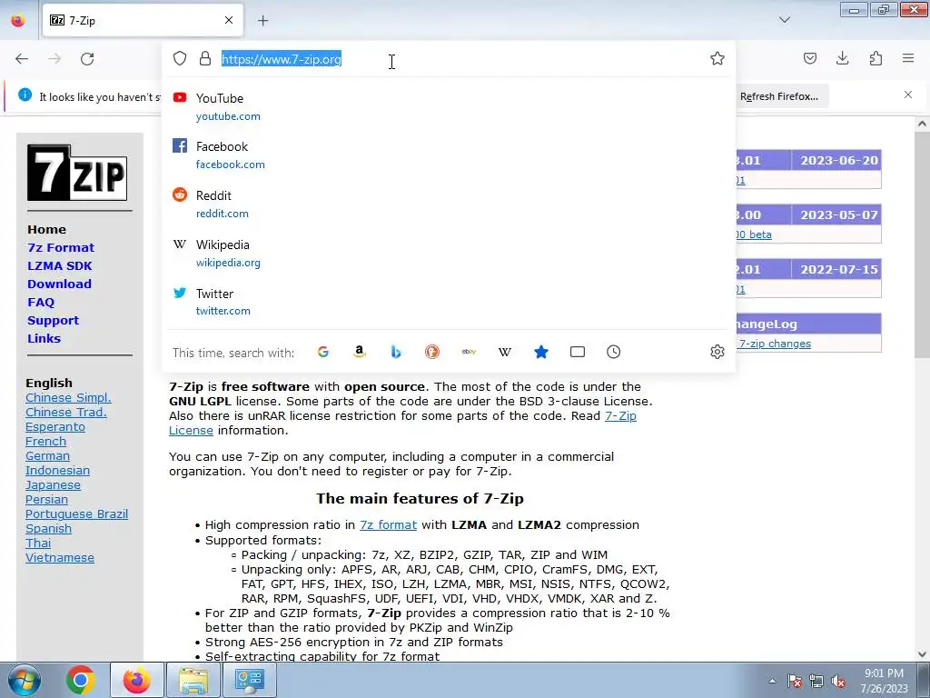Search this time with Wikipedia icon
Viewport: 930px width, 698px height.
[505, 352]
